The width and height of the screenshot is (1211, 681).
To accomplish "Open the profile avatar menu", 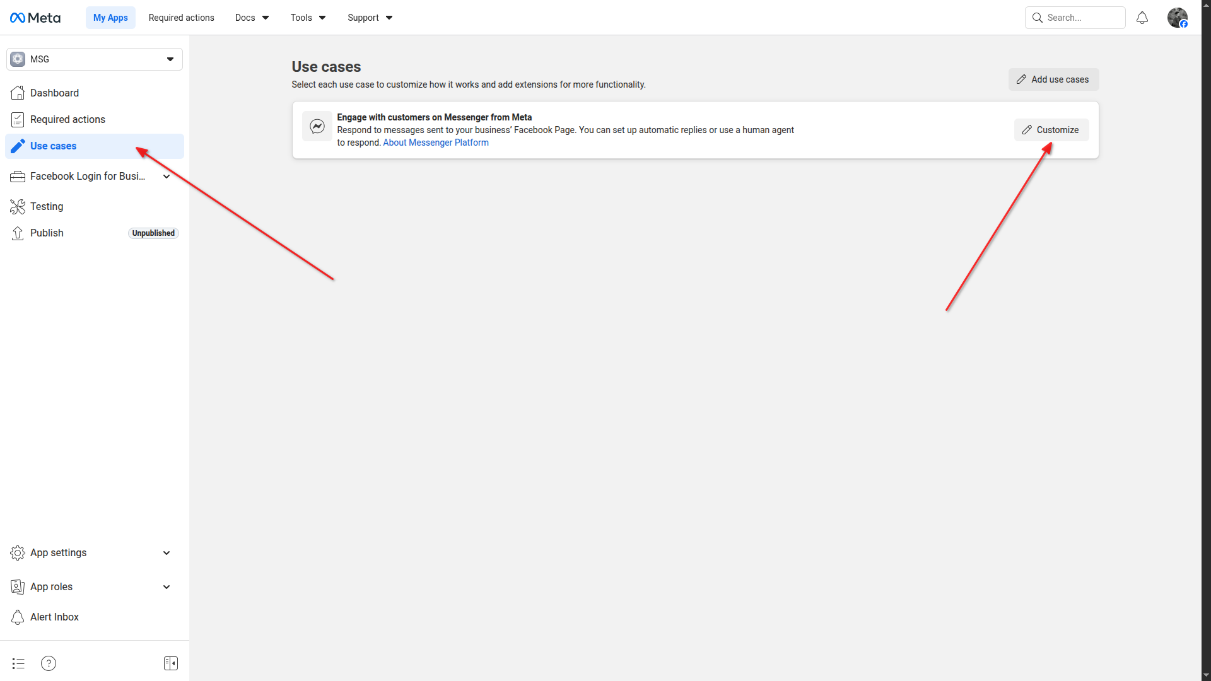I will click(x=1177, y=18).
